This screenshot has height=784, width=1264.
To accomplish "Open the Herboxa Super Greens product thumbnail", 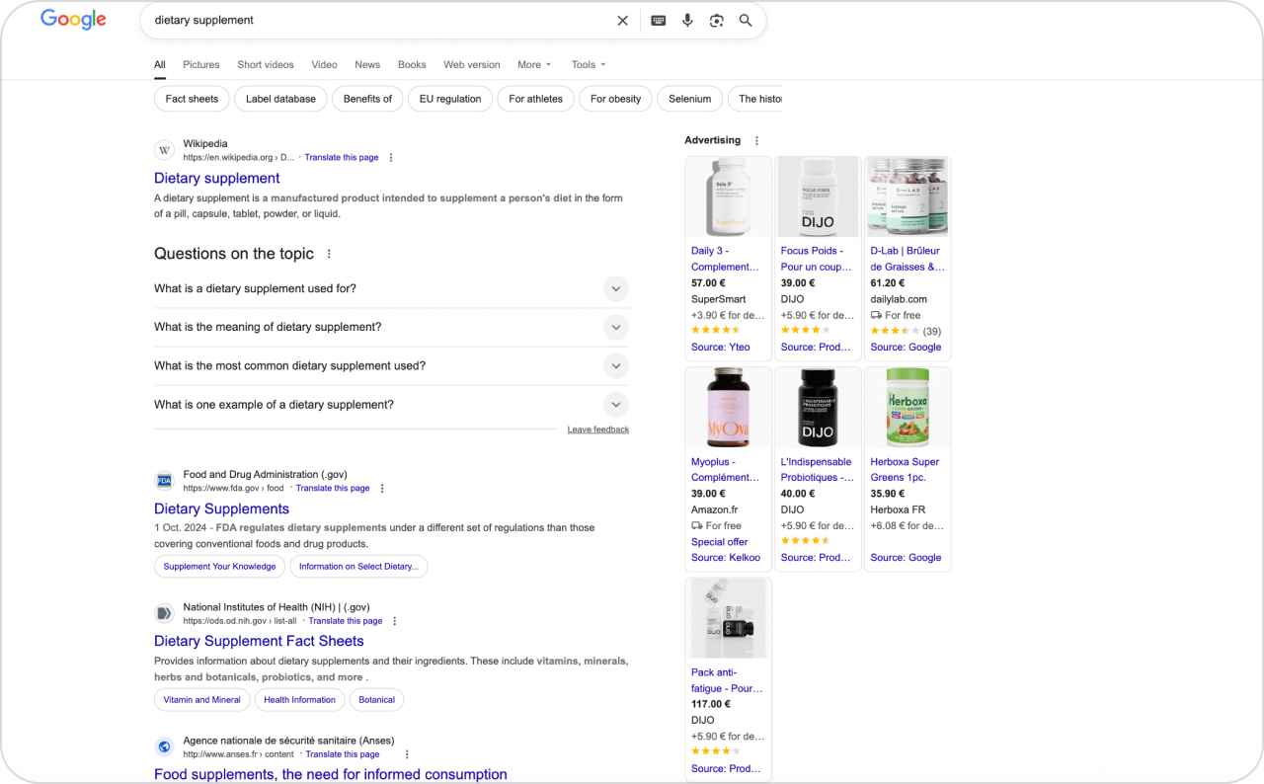I will (907, 407).
